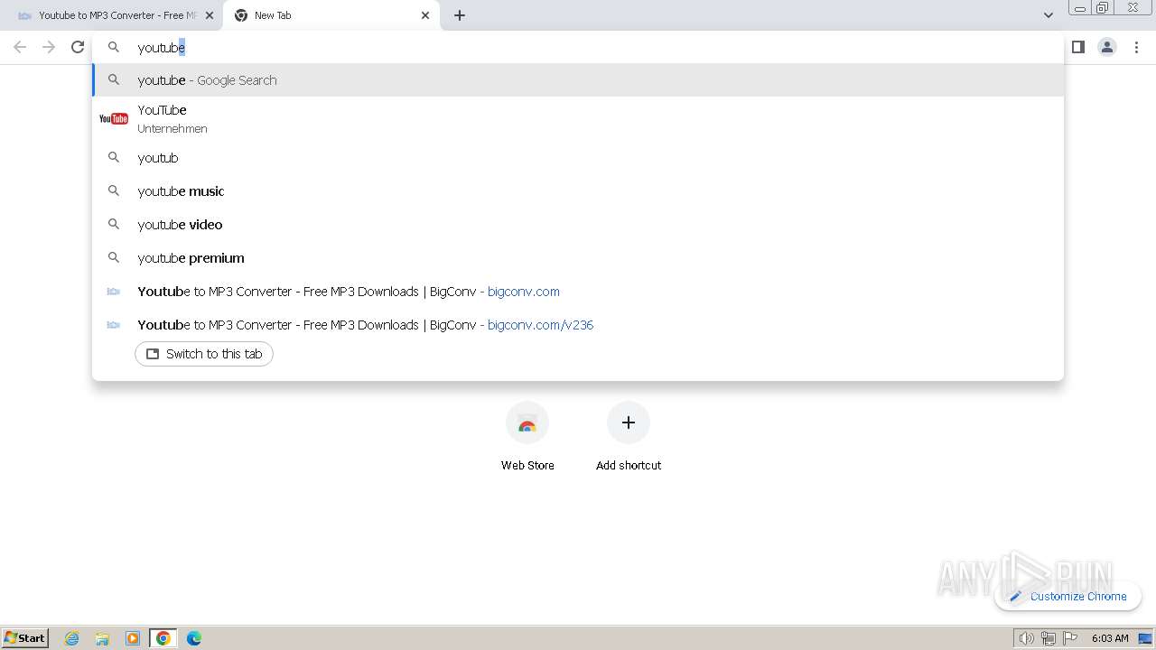This screenshot has width=1156, height=650.
Task: Open the tab search dropdown arrow
Action: (1048, 15)
